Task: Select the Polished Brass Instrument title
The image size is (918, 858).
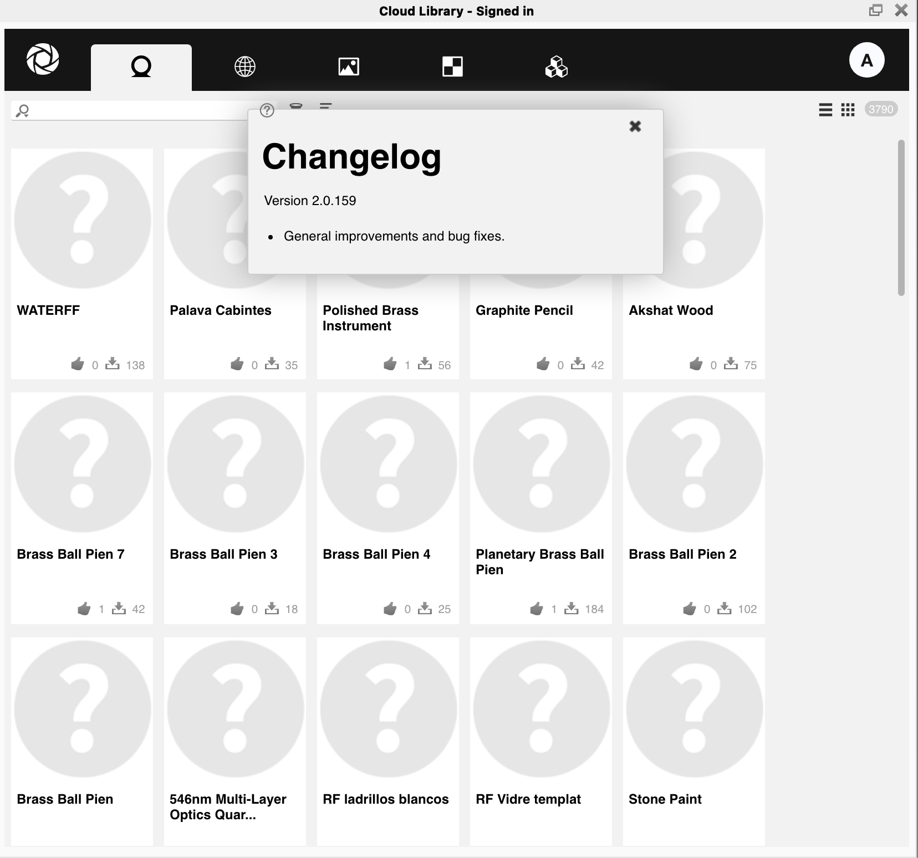Action: pos(370,318)
